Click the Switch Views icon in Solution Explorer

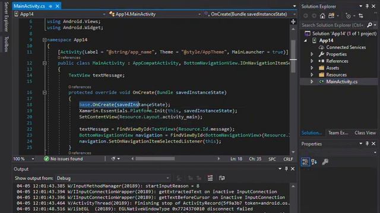tap(331, 16)
